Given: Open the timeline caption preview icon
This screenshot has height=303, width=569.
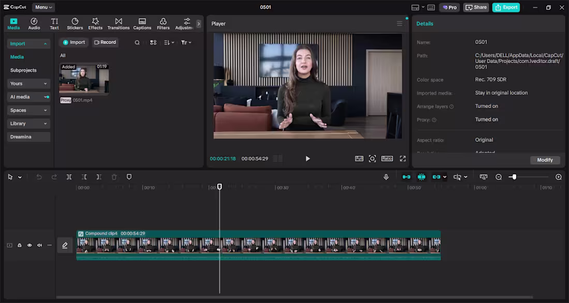Looking at the screenshot, I should (483, 177).
